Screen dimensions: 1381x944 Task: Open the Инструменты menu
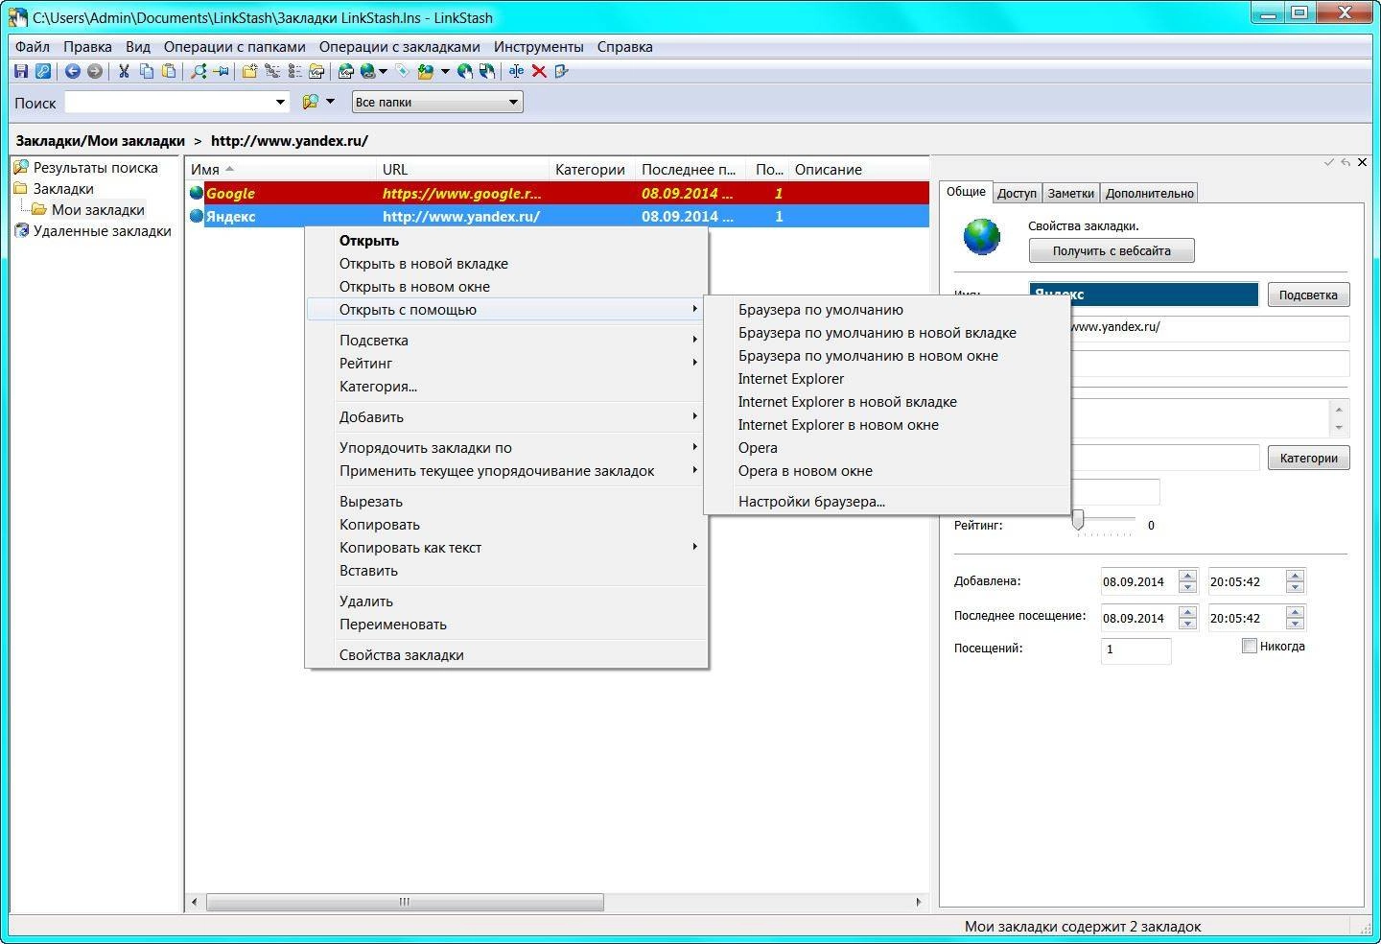pos(539,46)
